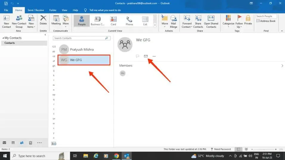Jump to contacts under 'op'
Viewport: 285px width, 160px height.
pos(54,95)
